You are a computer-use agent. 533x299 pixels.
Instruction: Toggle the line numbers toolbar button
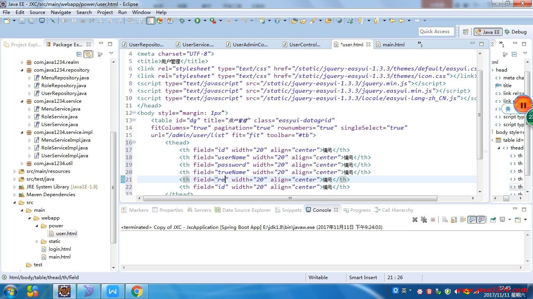click(x=151, y=21)
